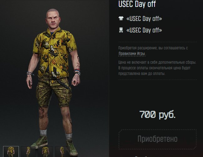Select first «USEC Day off» item label
The height and width of the screenshot is (157, 203).
click(144, 19)
